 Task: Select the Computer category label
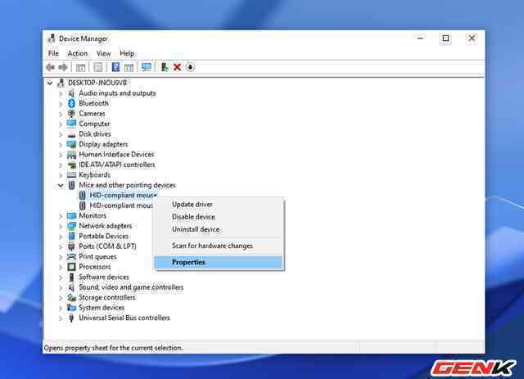94,124
